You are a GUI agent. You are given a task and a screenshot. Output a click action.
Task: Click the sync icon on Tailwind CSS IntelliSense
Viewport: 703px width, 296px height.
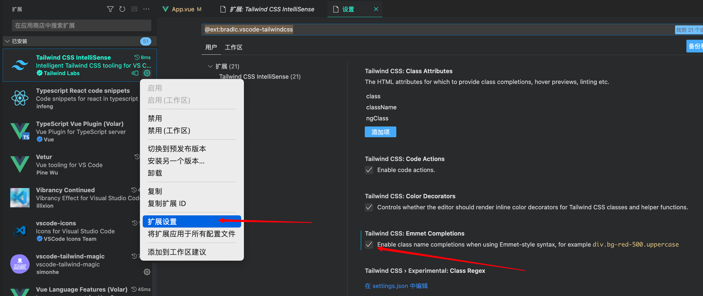[x=135, y=73]
